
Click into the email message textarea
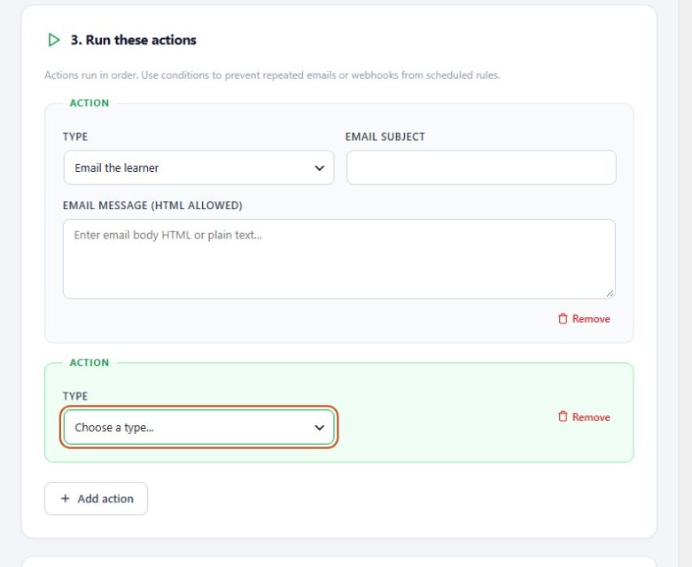[339, 259]
